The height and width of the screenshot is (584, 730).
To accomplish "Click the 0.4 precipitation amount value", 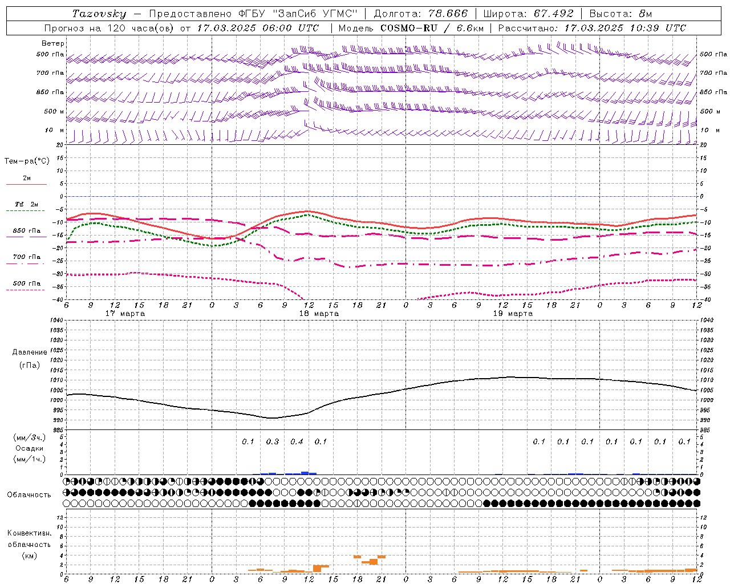I will click(x=297, y=441).
